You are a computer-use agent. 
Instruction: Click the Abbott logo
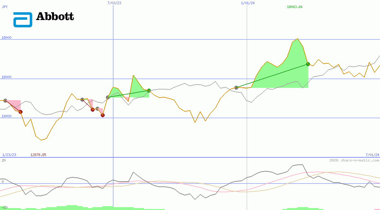tap(44, 18)
